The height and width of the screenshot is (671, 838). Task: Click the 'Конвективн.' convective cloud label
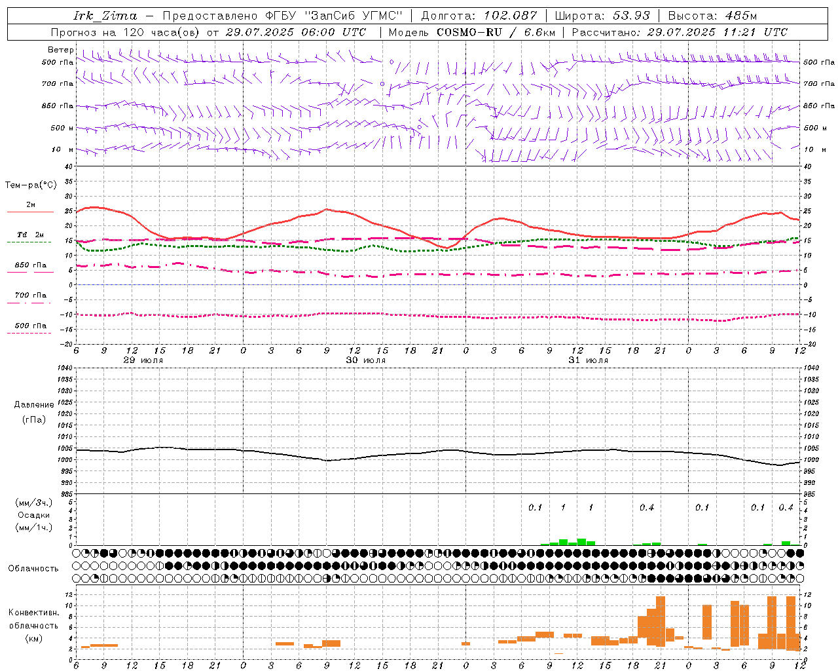click(33, 613)
